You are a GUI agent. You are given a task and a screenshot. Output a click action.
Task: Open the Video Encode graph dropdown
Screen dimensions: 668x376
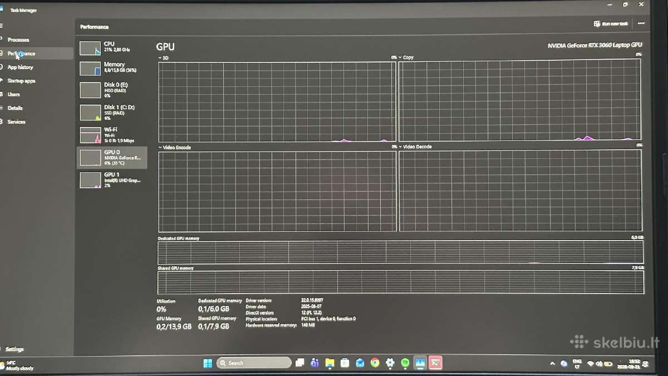(x=175, y=148)
